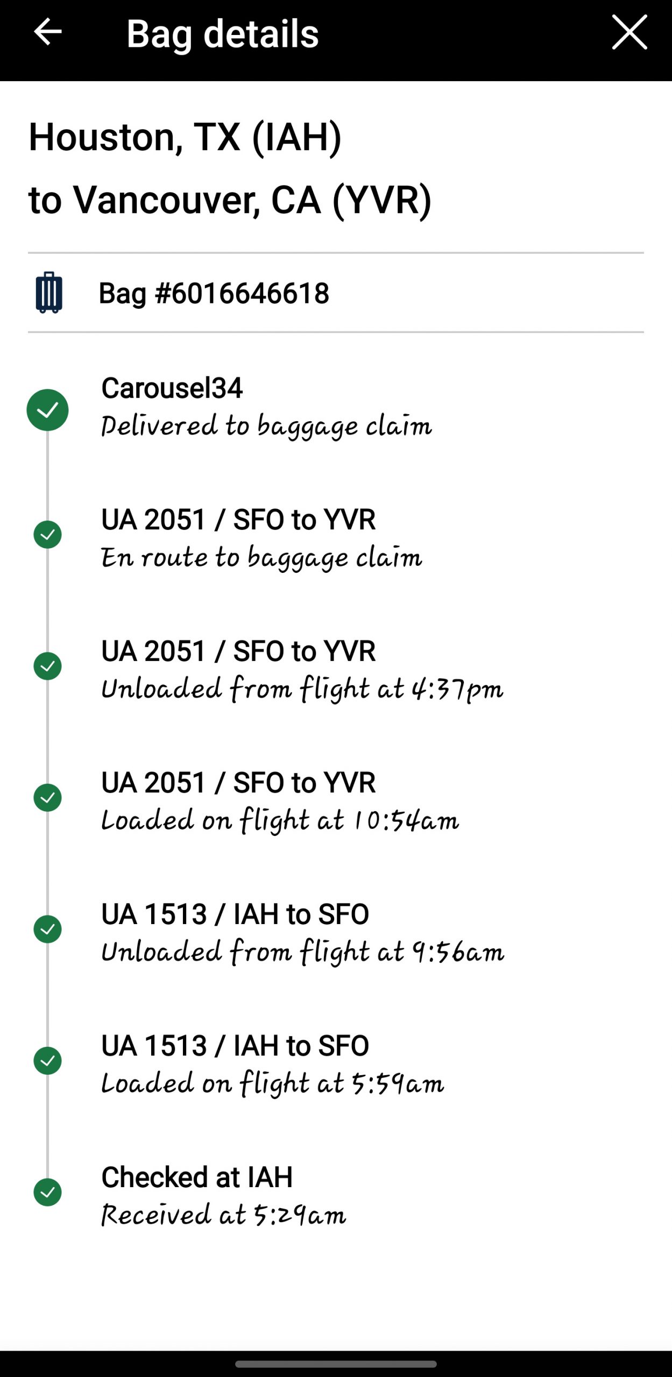Tap checkmark beside Loaded at 10:54am
Image resolution: width=672 pixels, height=1377 pixels.
47,797
